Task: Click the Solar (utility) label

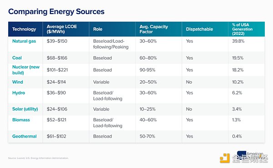Action: [25, 109]
